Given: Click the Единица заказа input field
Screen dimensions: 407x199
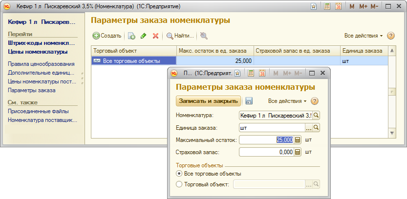Looking at the screenshot, I should pyautogui.click(x=272, y=128).
